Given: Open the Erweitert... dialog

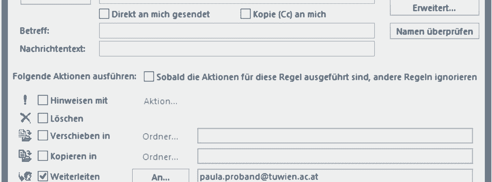Looking at the screenshot, I should [x=434, y=8].
